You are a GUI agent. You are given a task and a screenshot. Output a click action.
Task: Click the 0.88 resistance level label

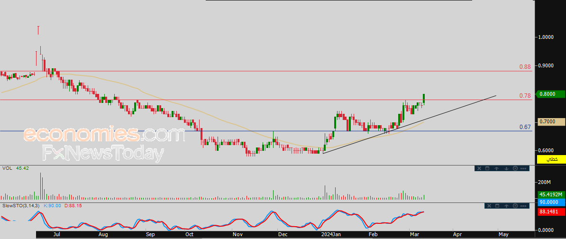[x=525, y=67]
